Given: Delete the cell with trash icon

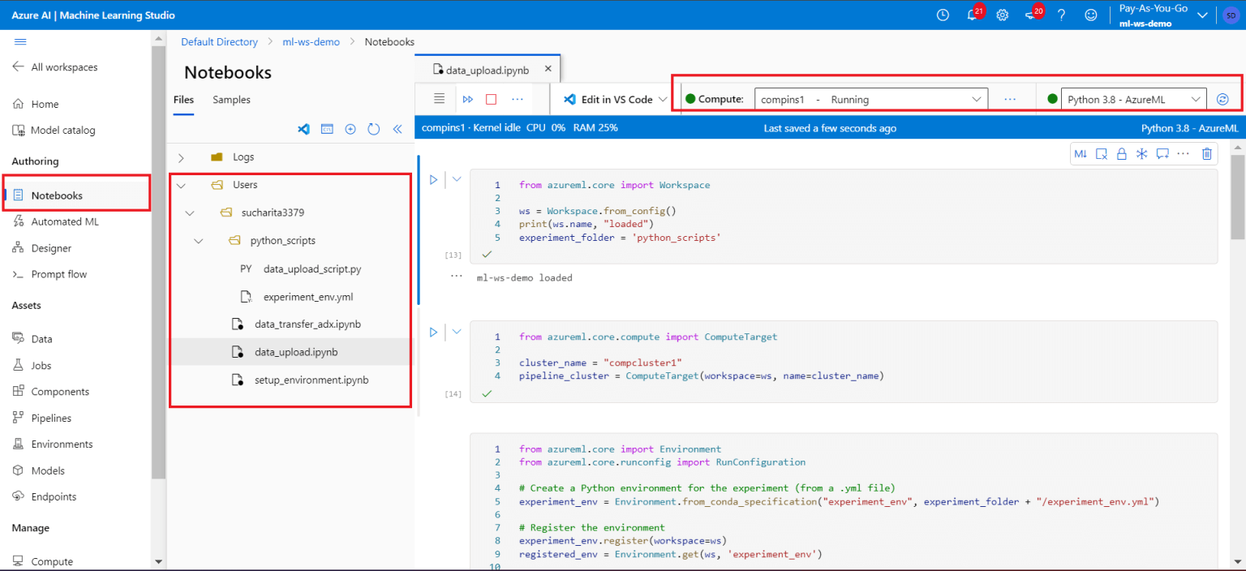Looking at the screenshot, I should (1207, 153).
